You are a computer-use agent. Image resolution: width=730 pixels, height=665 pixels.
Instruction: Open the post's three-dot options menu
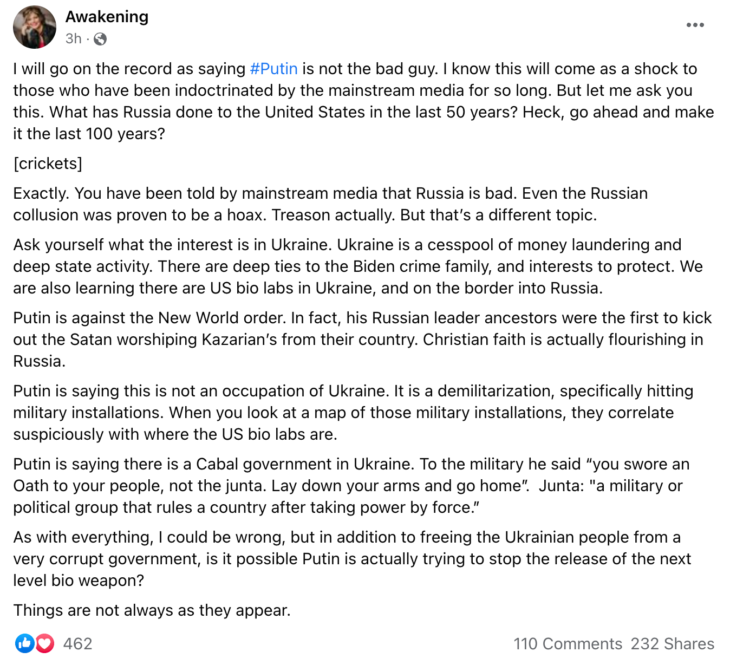(x=695, y=25)
